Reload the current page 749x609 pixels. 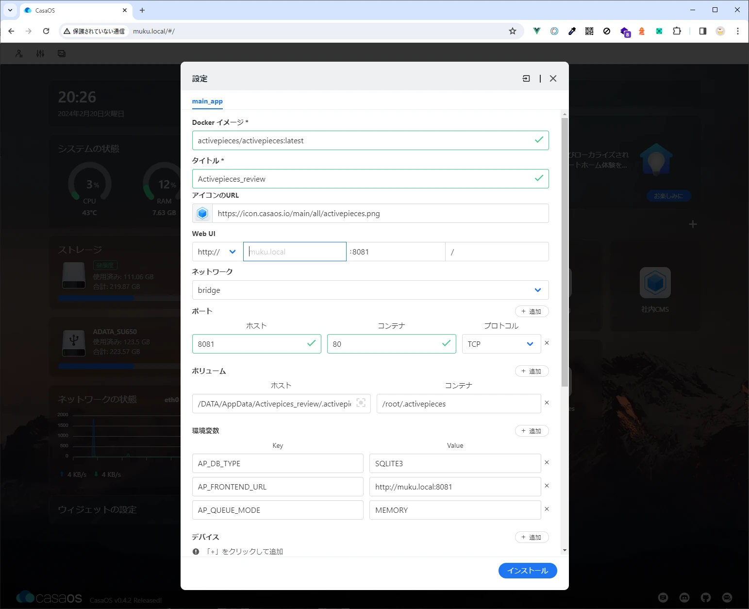46,31
